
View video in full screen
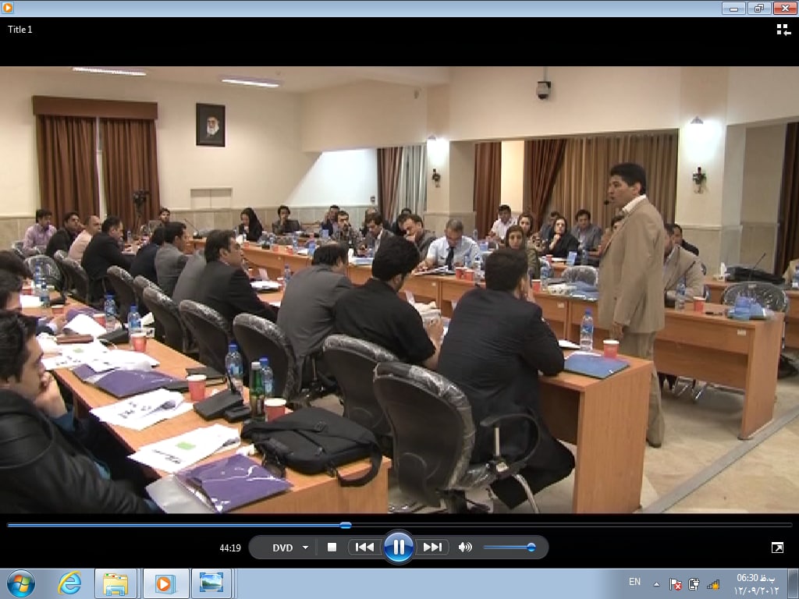[778, 548]
